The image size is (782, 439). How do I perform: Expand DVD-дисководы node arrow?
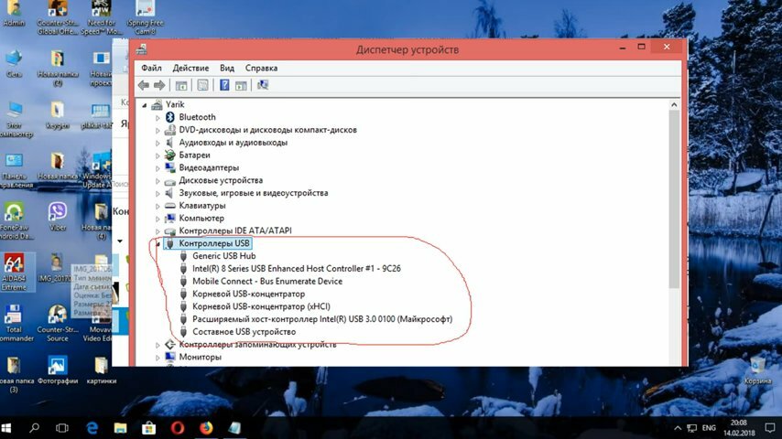(x=157, y=131)
